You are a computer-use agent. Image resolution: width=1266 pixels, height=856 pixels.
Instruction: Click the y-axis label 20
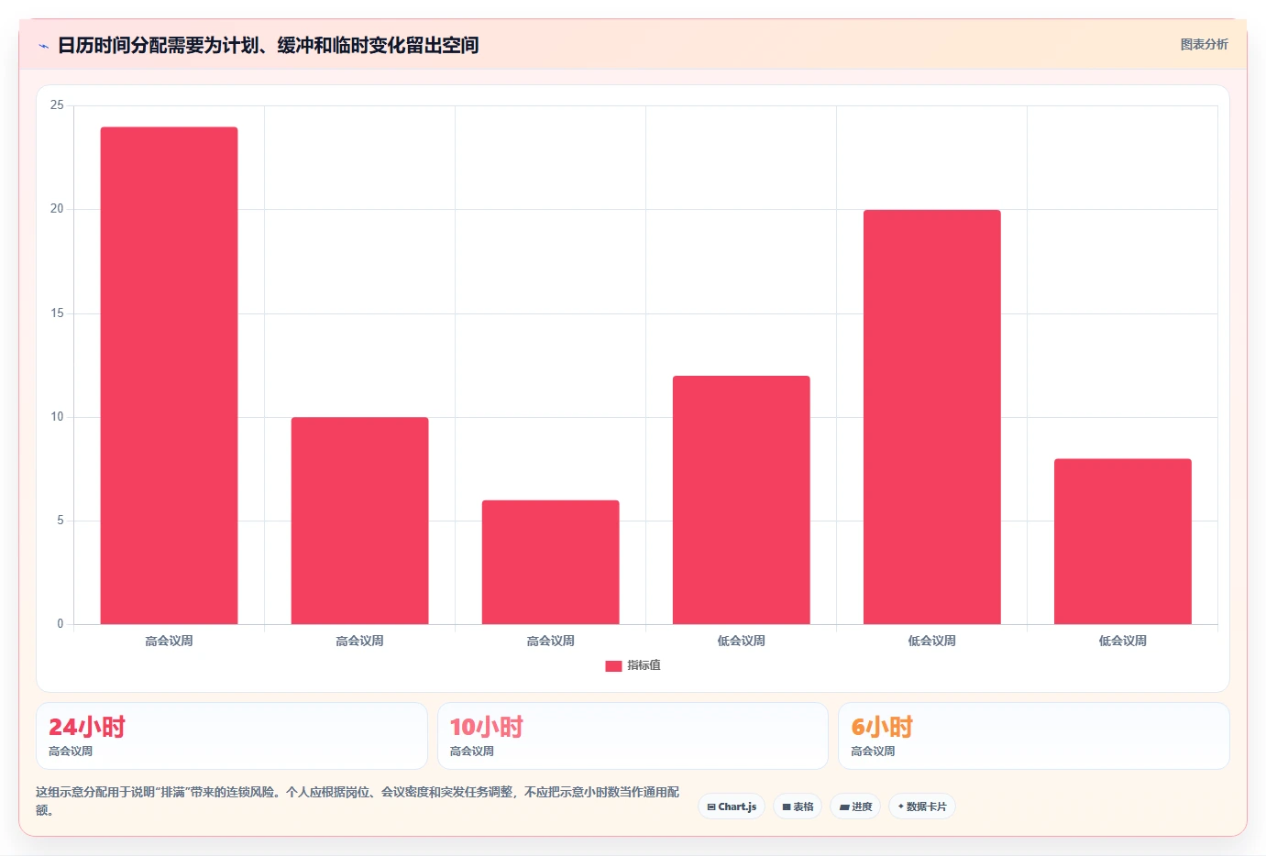(57, 209)
